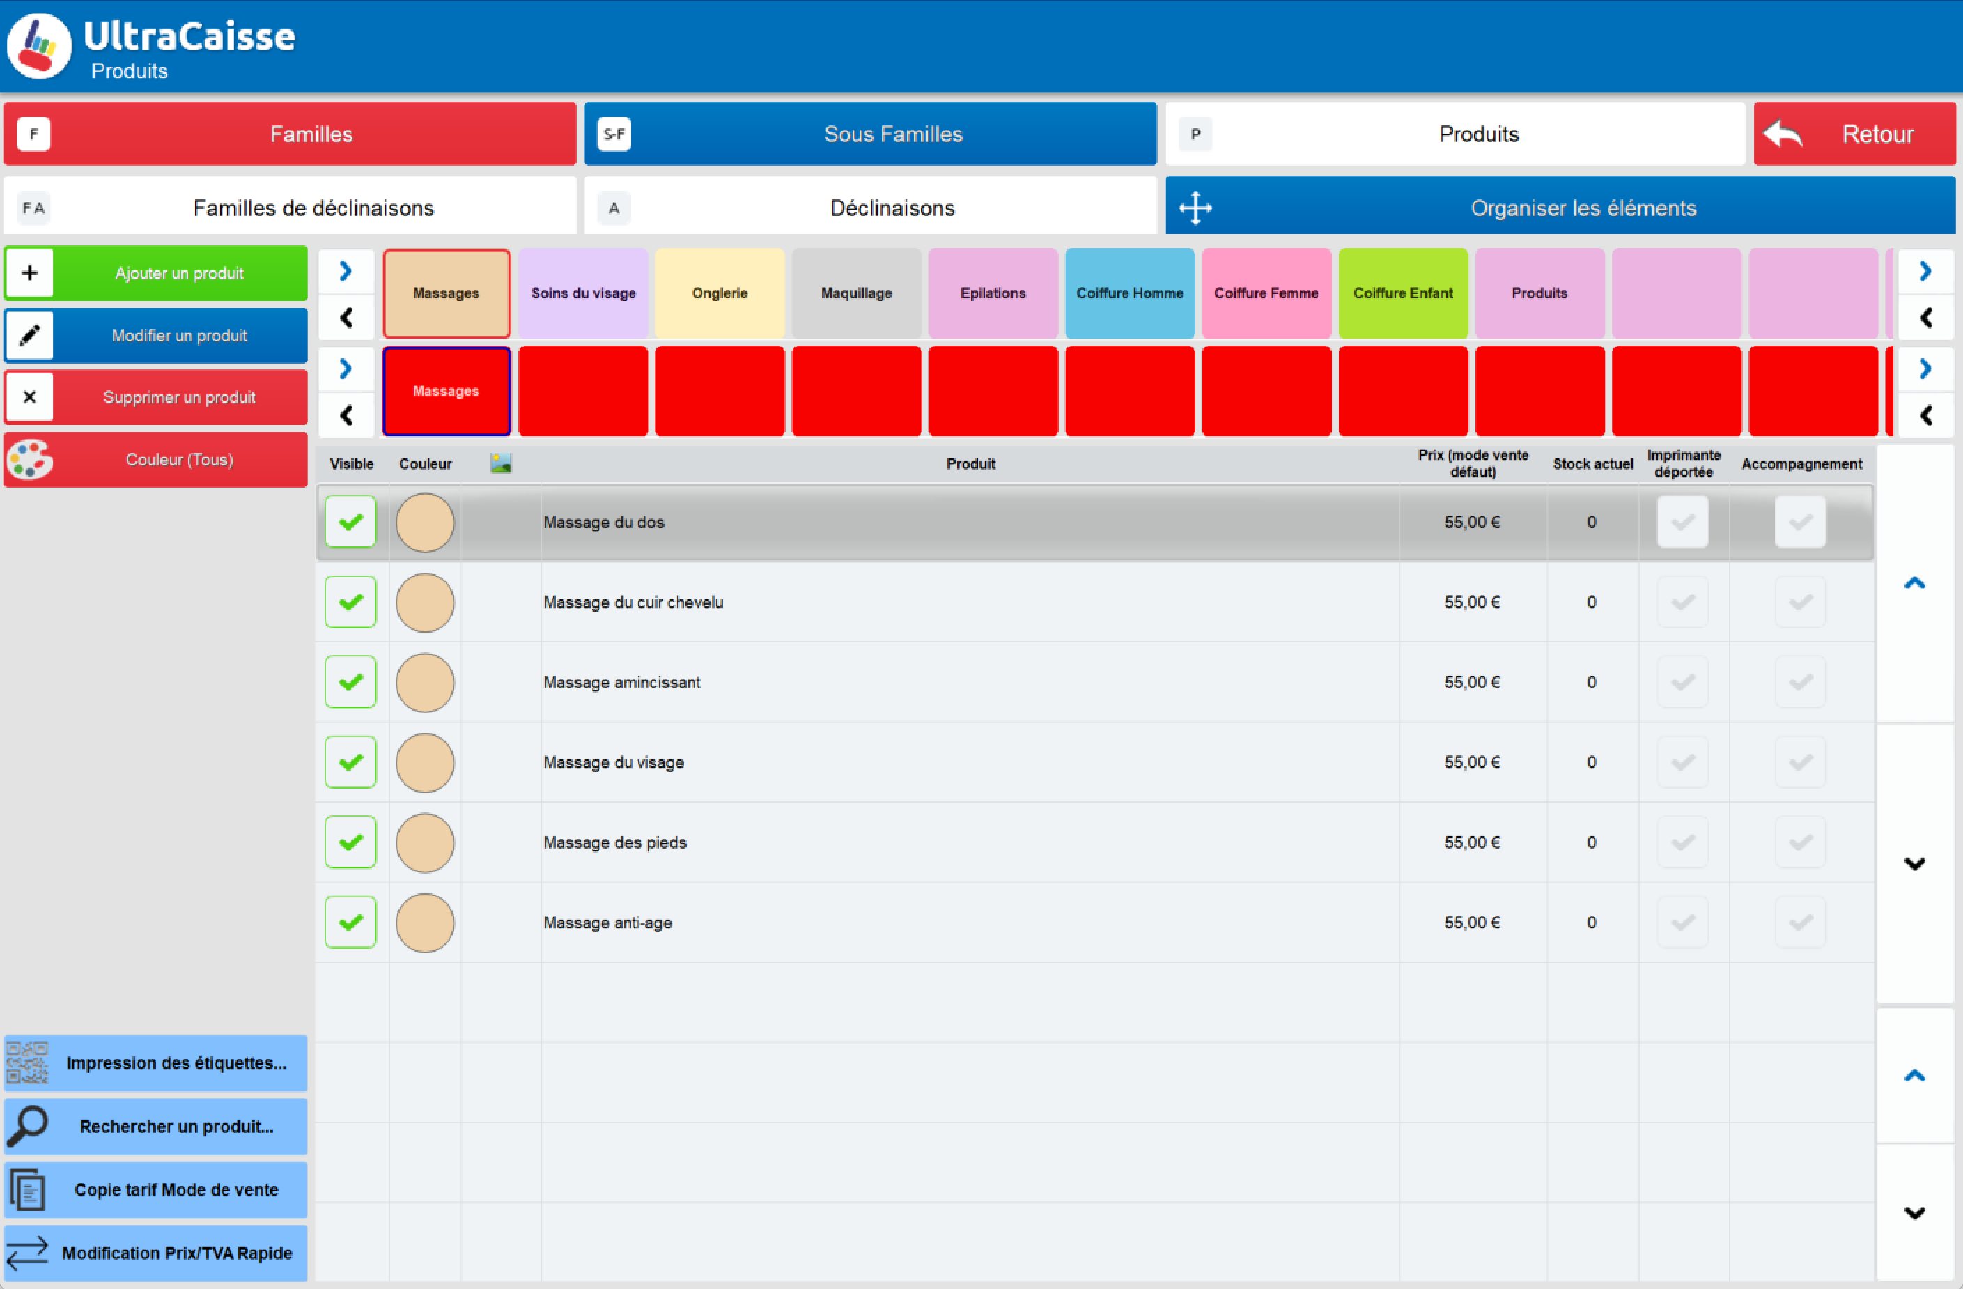The width and height of the screenshot is (1963, 1289).
Task: Click the bottom scroll-down chevron at lower right
Action: click(x=1914, y=1212)
